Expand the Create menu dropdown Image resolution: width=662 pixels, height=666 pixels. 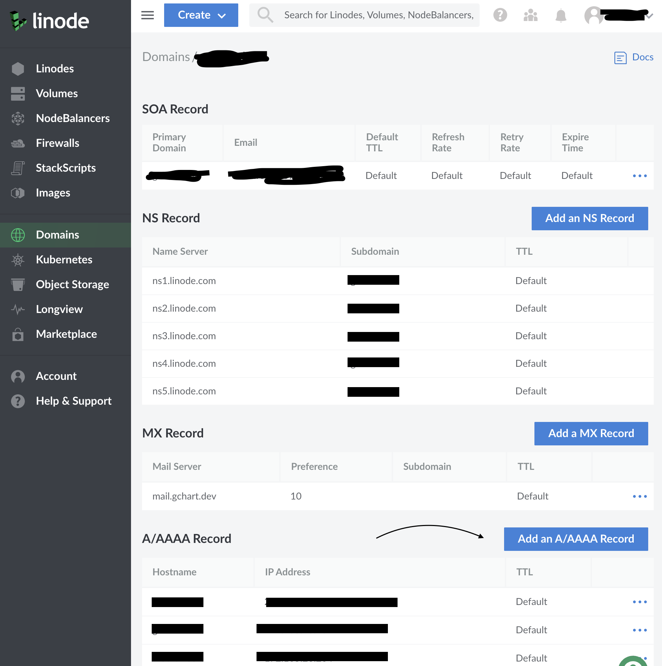(x=201, y=15)
